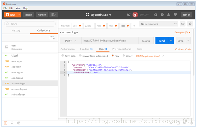Select the form-data radio button
This screenshot has height=128, width=197.
pyautogui.click(x=63, y=56)
